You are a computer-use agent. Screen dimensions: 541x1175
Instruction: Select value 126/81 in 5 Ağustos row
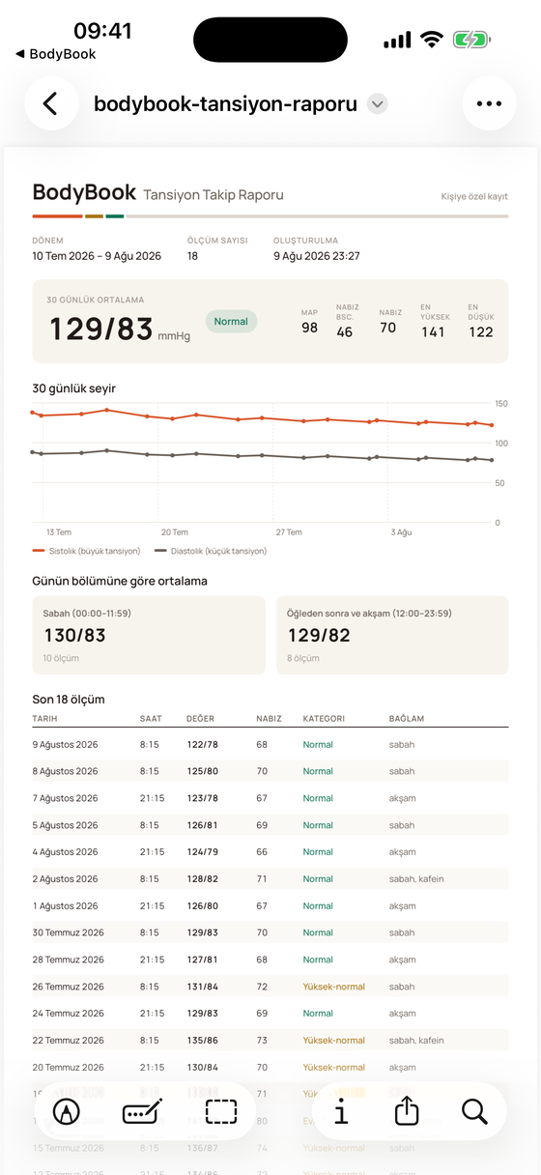pos(203,825)
